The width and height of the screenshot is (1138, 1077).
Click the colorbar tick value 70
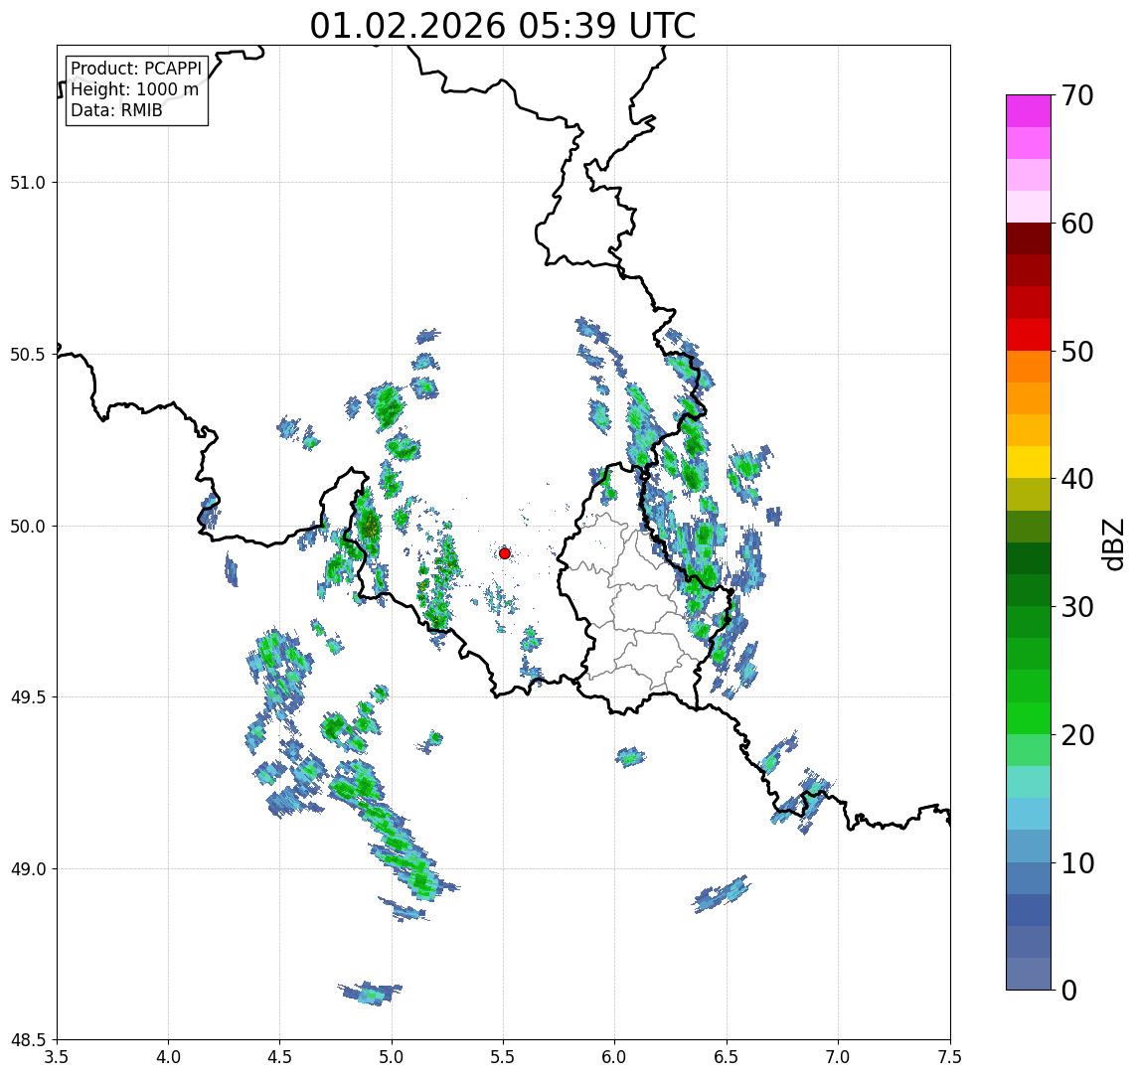tap(1076, 95)
